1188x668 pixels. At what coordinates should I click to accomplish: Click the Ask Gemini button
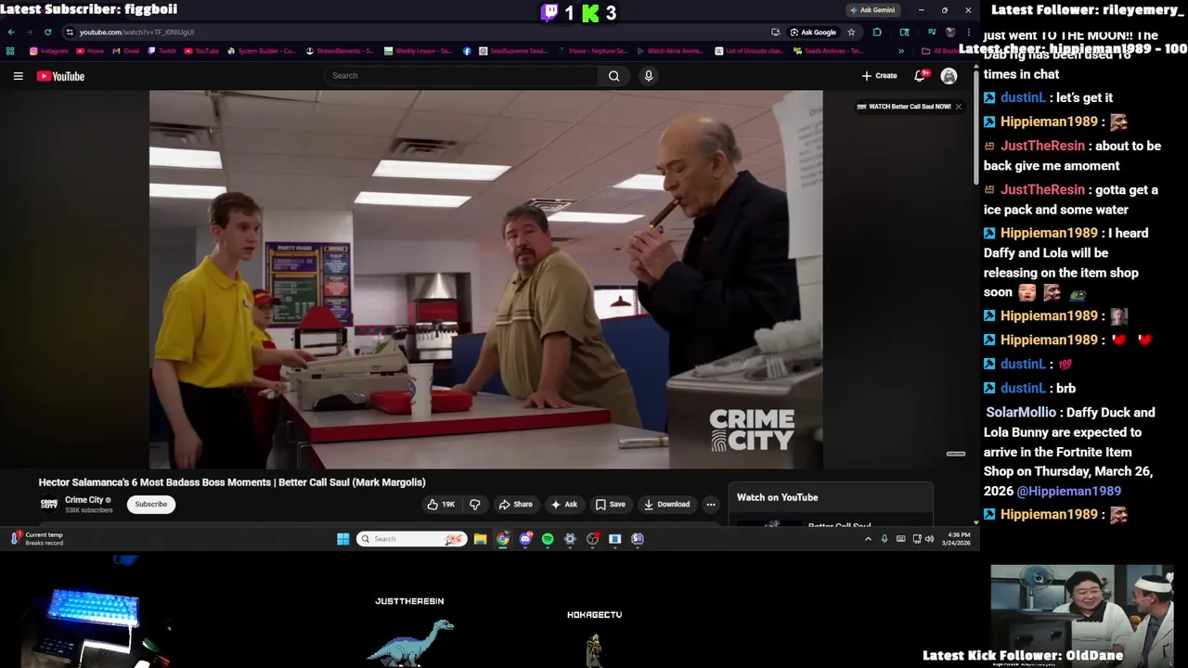coord(872,10)
